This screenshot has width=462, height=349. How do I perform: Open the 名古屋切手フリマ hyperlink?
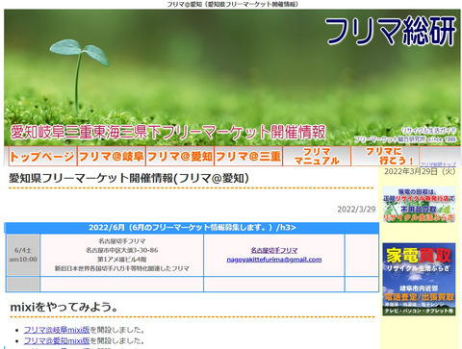(274, 250)
